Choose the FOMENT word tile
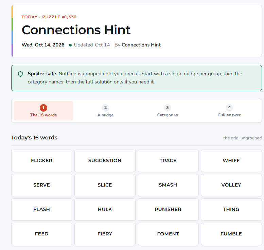The width and height of the screenshot is (264, 250). [168, 234]
